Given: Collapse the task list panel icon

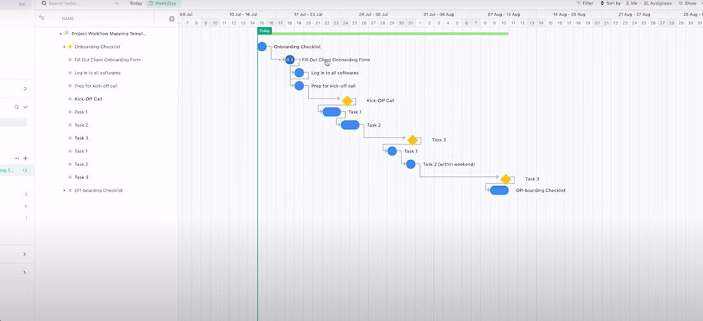Looking at the screenshot, I should coord(42,18).
